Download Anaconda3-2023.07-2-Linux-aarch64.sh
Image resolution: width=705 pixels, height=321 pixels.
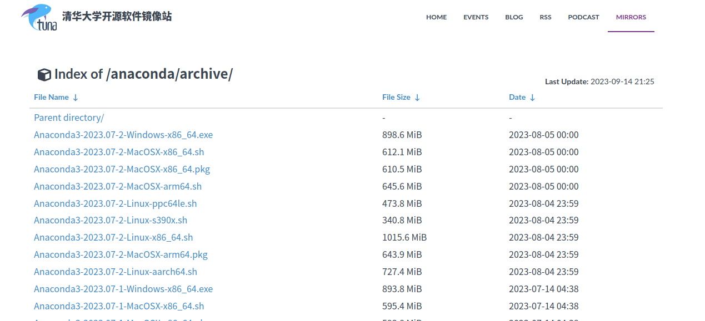(x=116, y=272)
